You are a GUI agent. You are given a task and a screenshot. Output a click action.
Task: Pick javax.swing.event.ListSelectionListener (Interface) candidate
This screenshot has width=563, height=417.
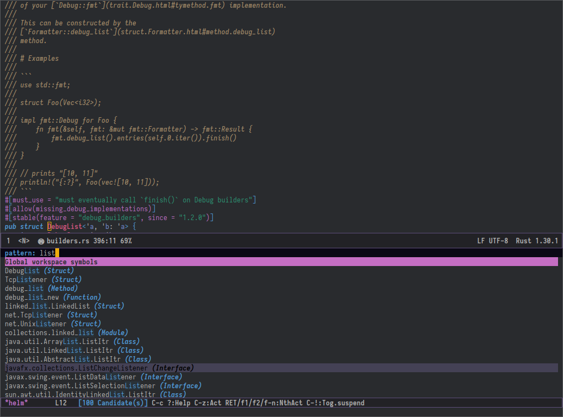pos(103,385)
